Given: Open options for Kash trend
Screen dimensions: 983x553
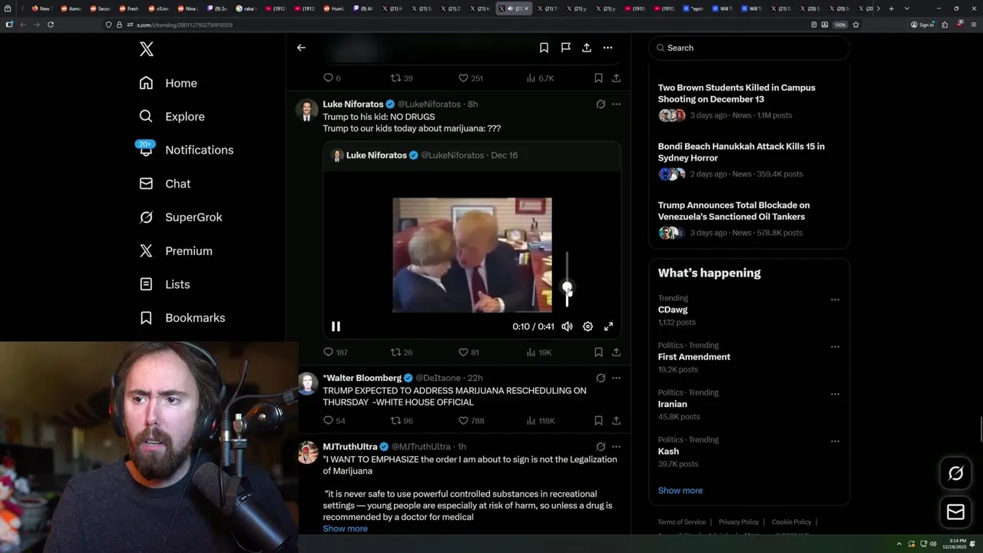Looking at the screenshot, I should pos(835,441).
